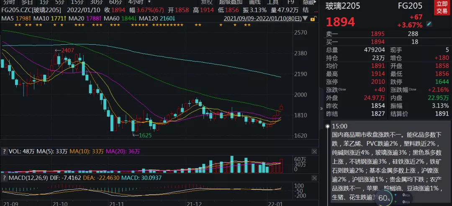Click the MACD panel question mark help
The image size is (452, 206).
(4, 178)
